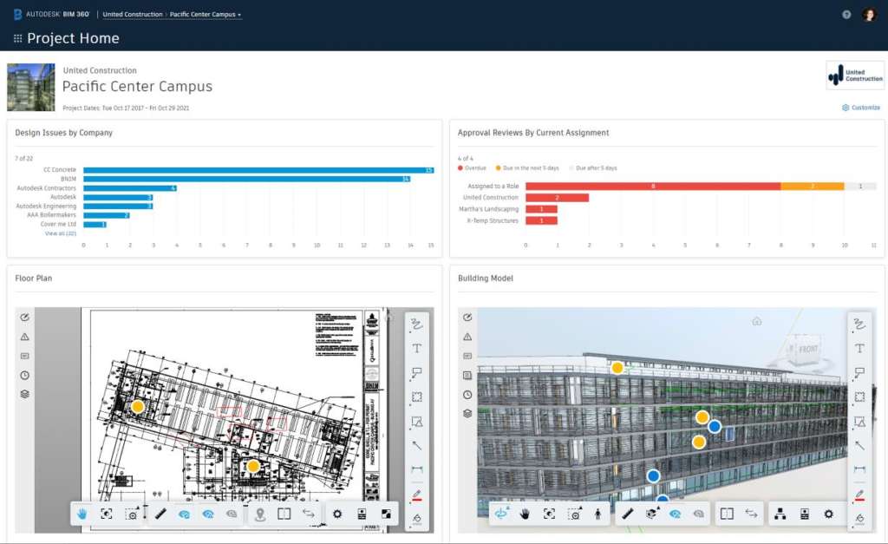The height and width of the screenshot is (544, 888).
Task: Choose Fit to view in Floor Plan toolbar
Action: [x=107, y=514]
